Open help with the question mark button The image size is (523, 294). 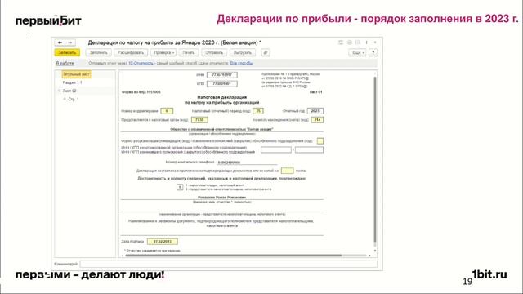(x=373, y=52)
